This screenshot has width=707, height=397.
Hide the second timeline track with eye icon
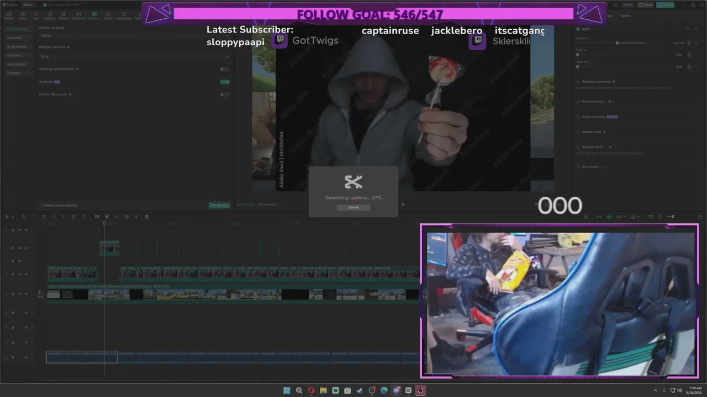click(19, 248)
